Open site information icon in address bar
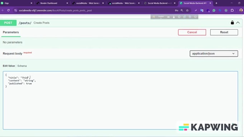244x137 pixels. point(15,10)
